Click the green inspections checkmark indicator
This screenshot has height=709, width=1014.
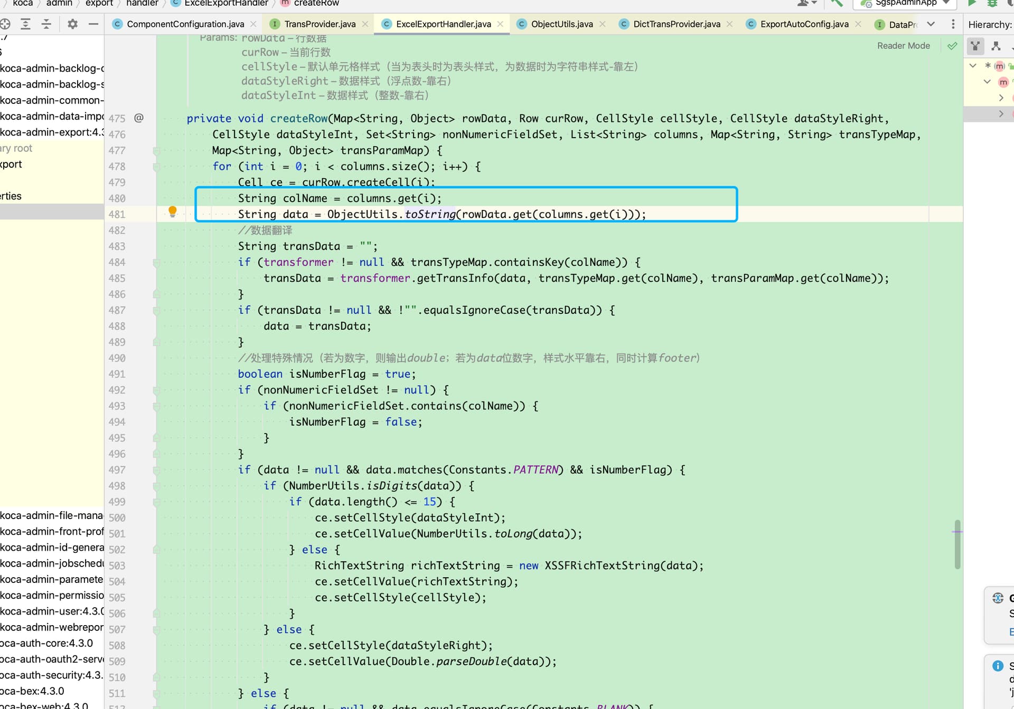(x=952, y=46)
